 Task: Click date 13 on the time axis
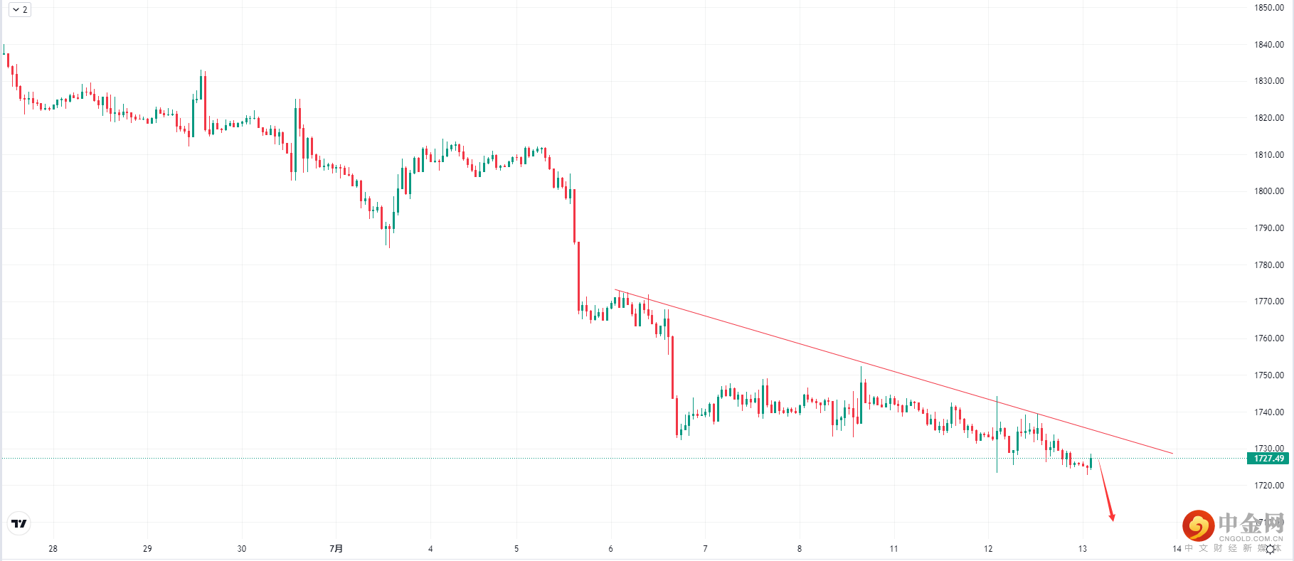point(1082,548)
